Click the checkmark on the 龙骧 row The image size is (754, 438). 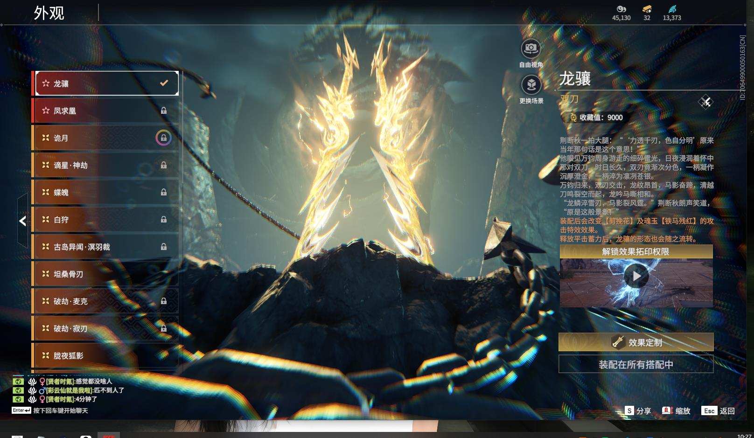(x=164, y=83)
